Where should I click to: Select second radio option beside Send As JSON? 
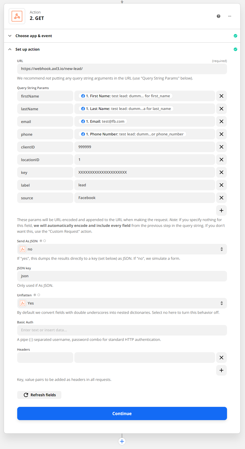[x=45, y=241]
